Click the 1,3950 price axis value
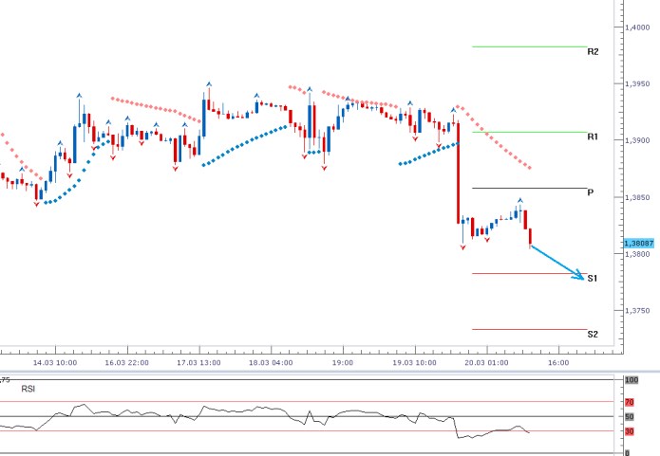 (637, 84)
